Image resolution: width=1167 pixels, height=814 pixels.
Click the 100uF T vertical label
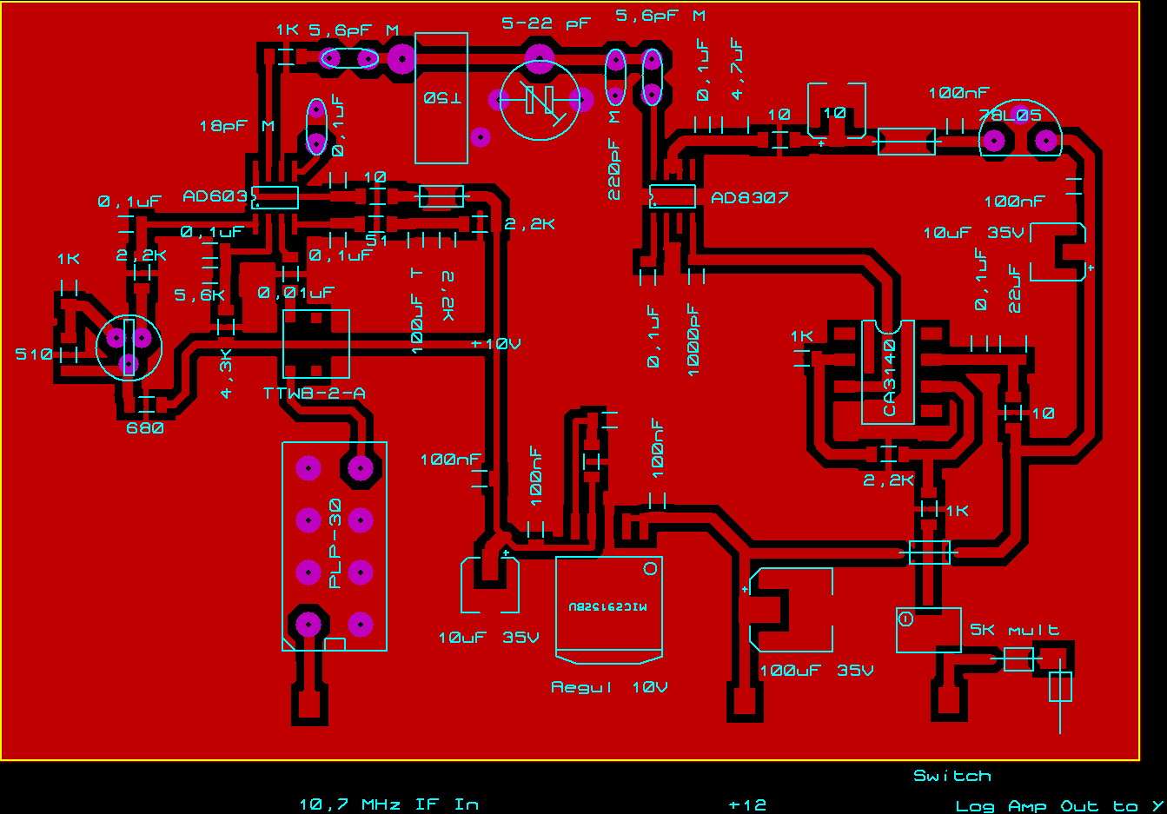[x=417, y=311]
